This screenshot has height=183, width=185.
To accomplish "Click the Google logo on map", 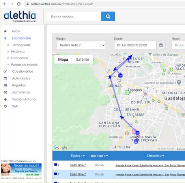I will (x=60, y=148).
